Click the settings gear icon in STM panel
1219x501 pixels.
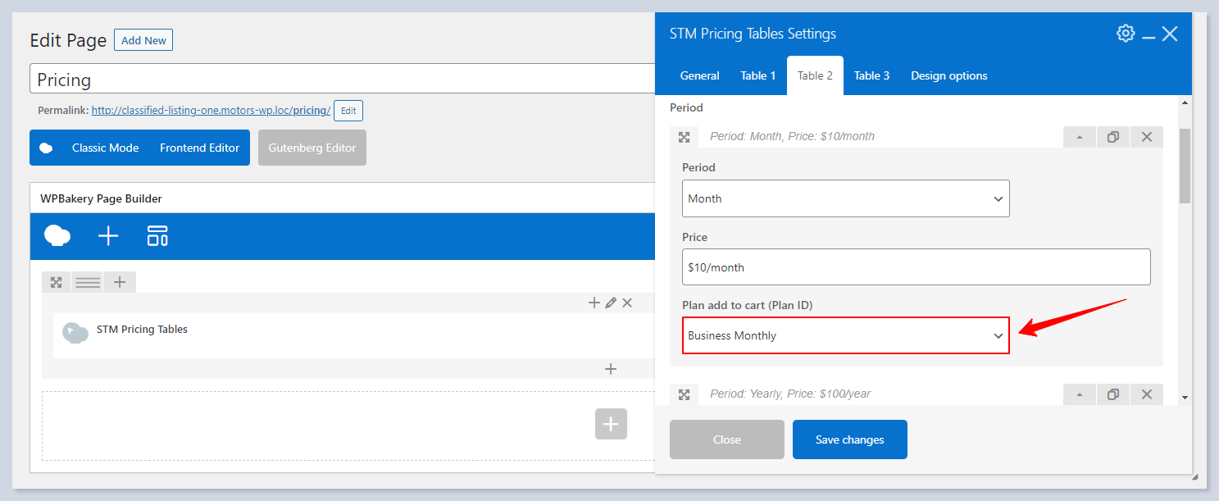[x=1126, y=34]
